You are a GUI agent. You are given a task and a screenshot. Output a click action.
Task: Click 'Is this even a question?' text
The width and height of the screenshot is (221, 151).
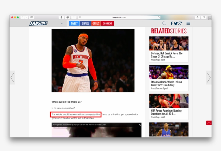63,108
